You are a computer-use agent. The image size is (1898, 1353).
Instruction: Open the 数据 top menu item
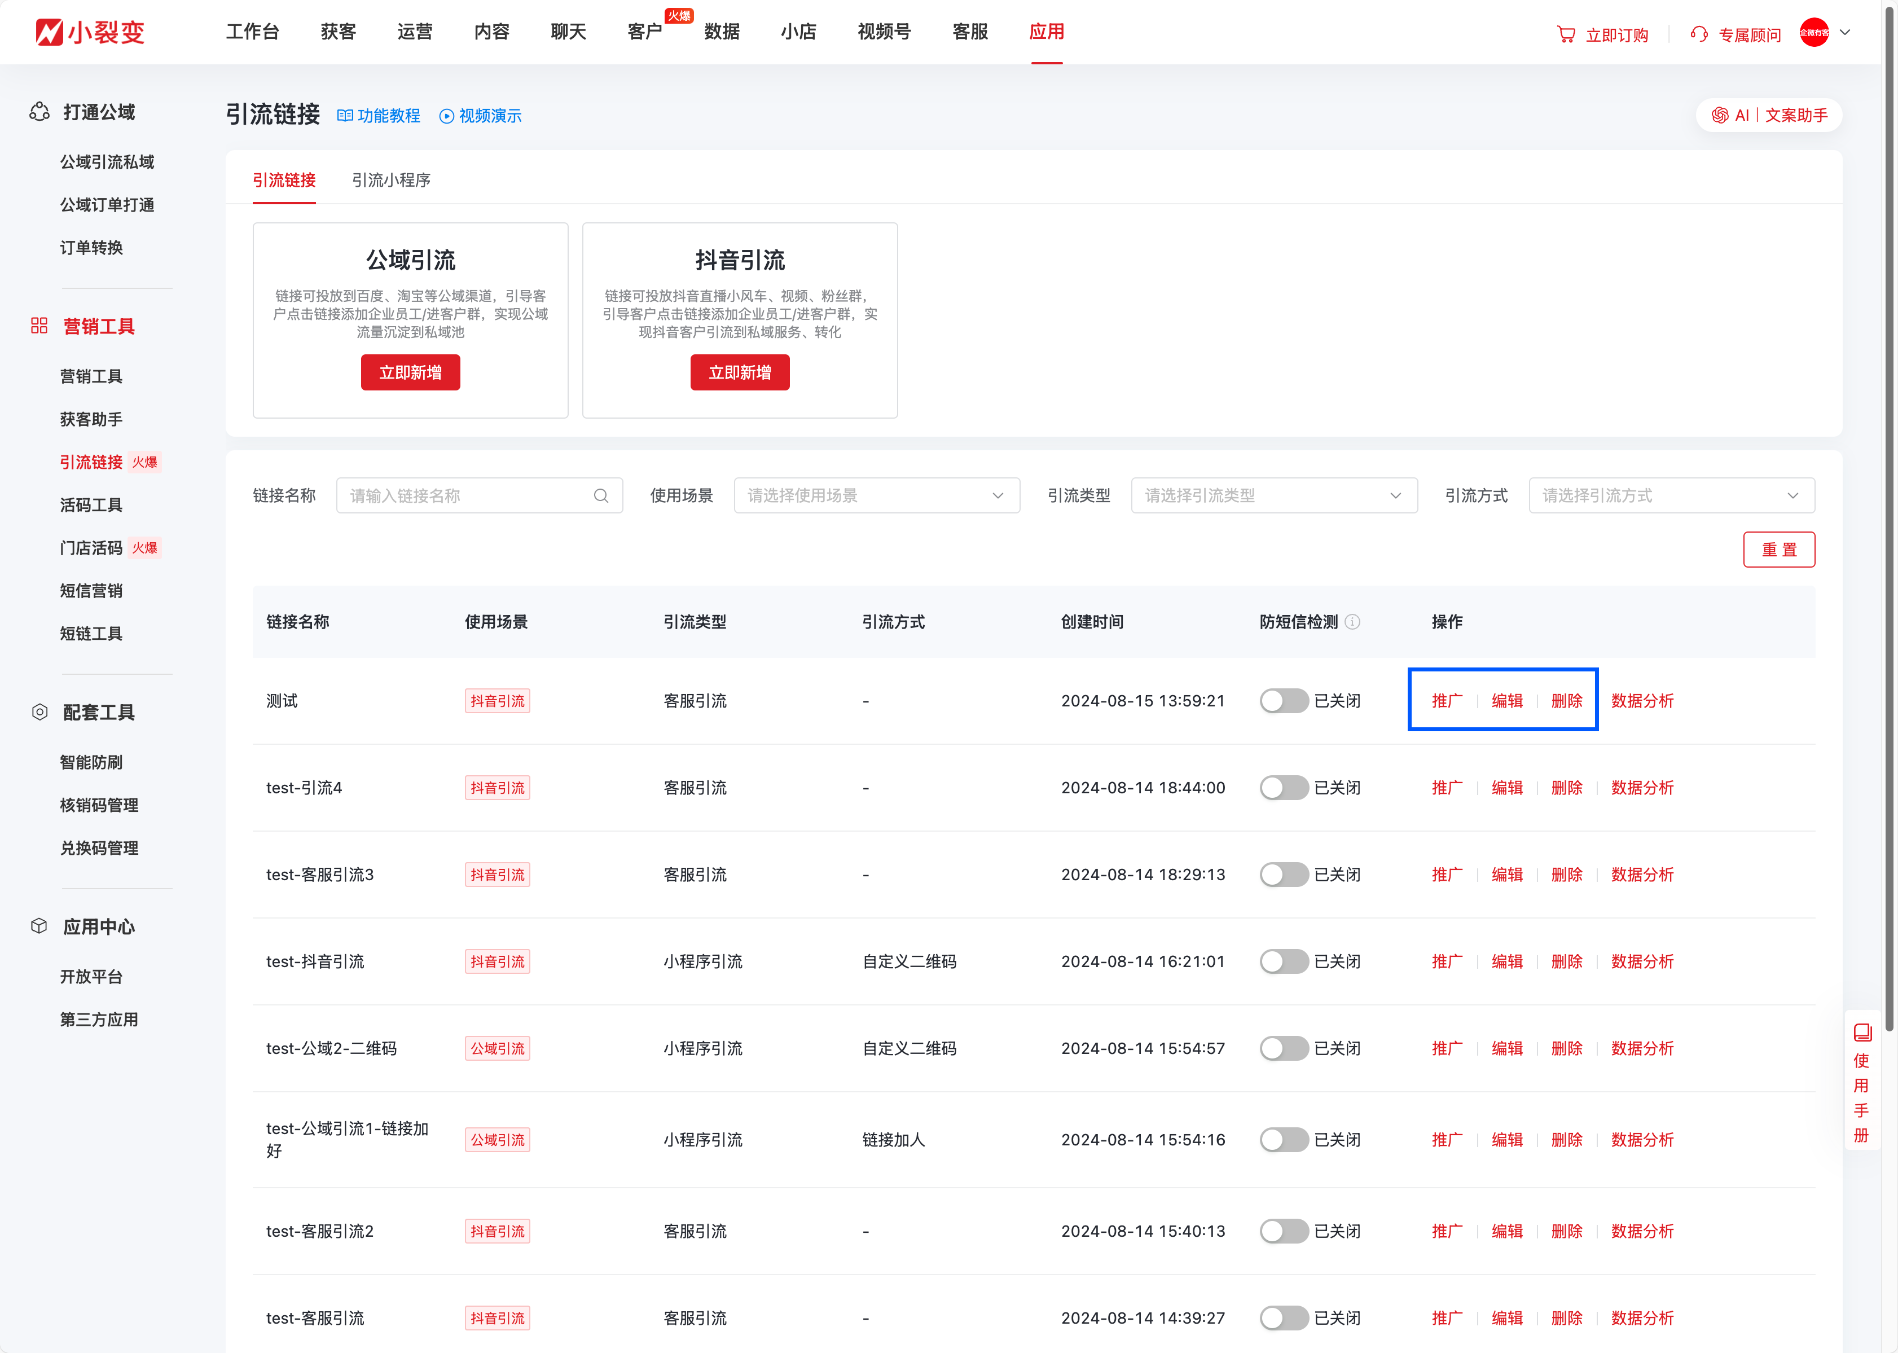722,32
